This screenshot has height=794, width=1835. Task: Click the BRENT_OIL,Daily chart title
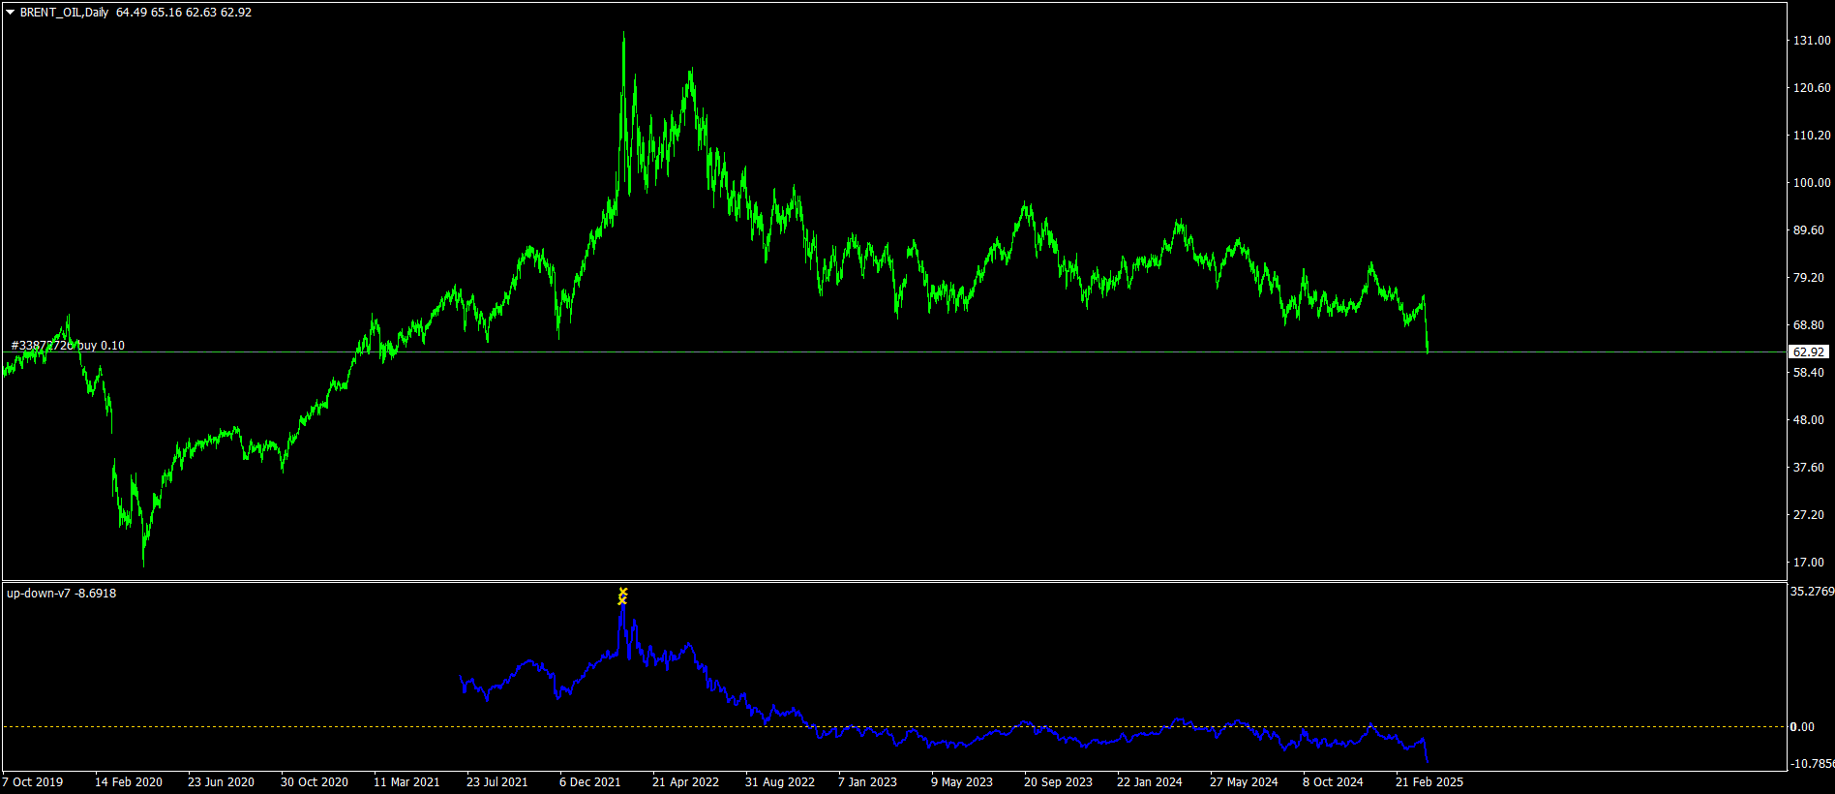point(64,13)
